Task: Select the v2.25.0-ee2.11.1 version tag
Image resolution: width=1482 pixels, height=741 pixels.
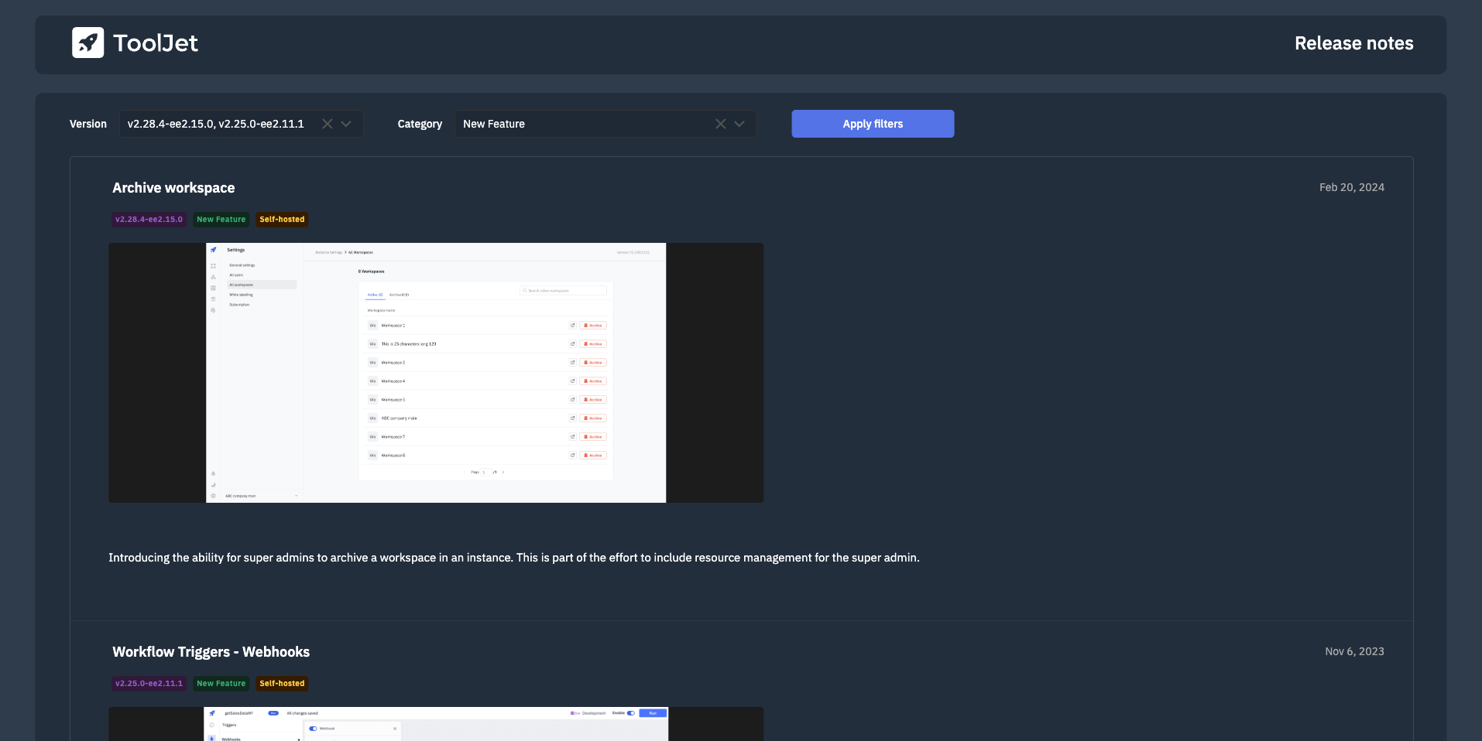Action: [x=149, y=684]
